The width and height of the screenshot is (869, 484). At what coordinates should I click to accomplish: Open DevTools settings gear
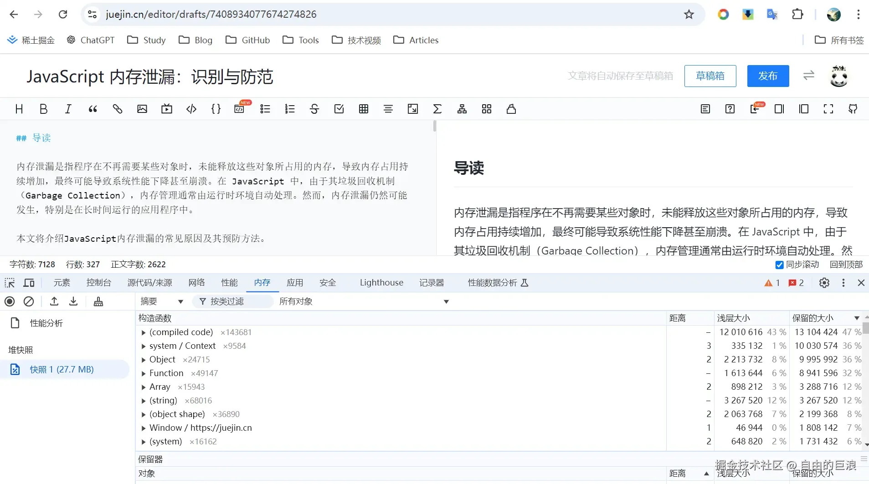pyautogui.click(x=824, y=283)
